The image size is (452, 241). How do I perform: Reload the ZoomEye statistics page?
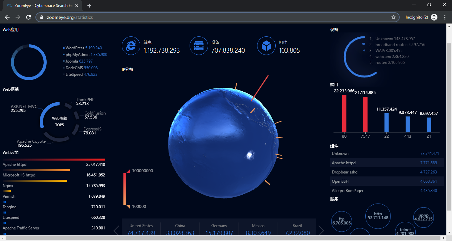coord(29,17)
